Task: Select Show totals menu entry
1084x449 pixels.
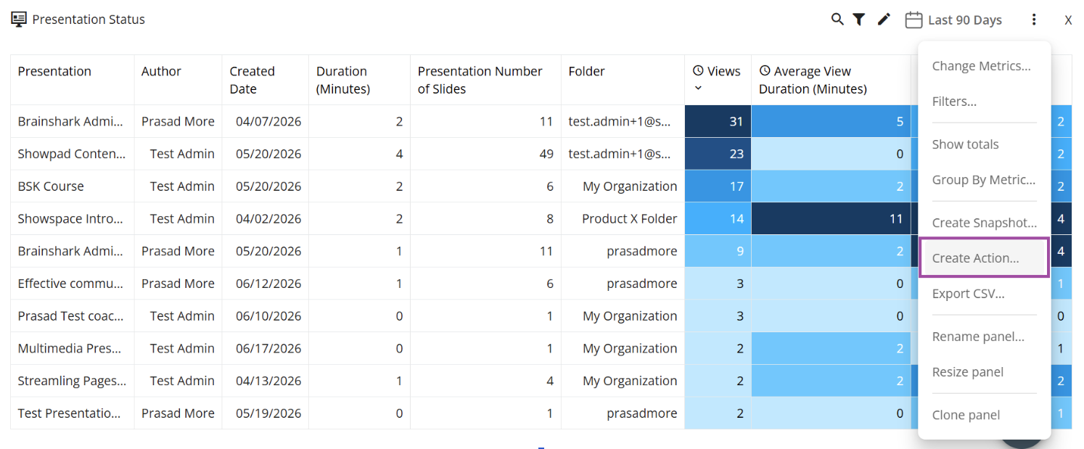Action: point(965,144)
